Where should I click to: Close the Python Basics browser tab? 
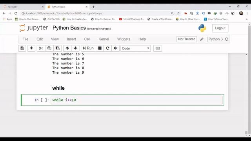tap(86, 7)
